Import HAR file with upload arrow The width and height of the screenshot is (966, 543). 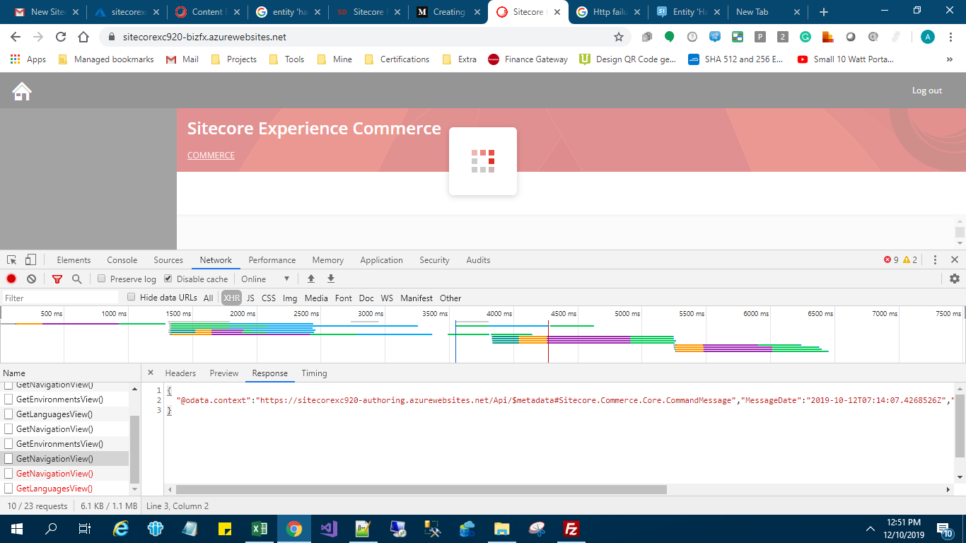[x=310, y=279]
